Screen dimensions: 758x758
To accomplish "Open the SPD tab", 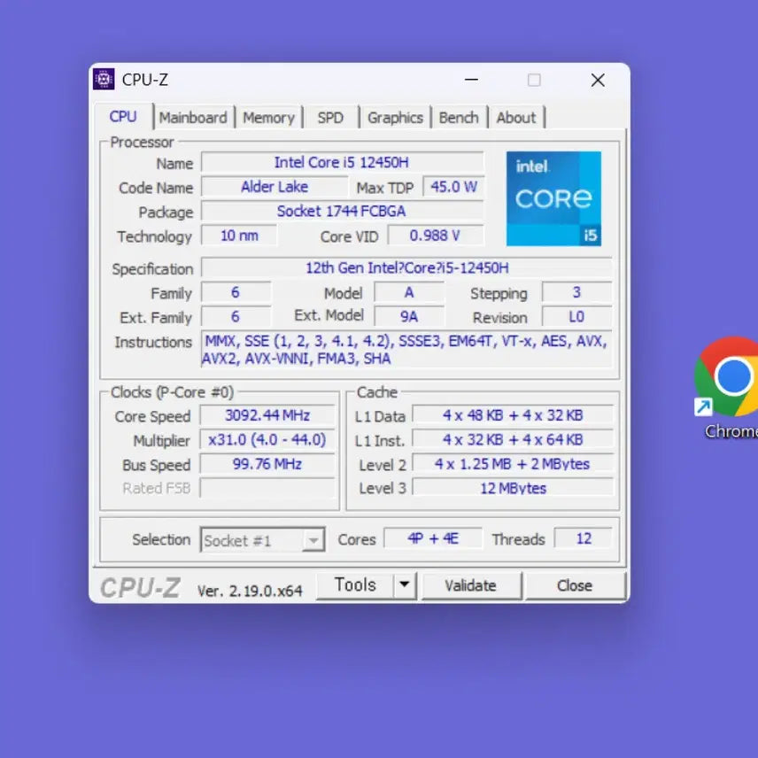I will click(x=330, y=118).
